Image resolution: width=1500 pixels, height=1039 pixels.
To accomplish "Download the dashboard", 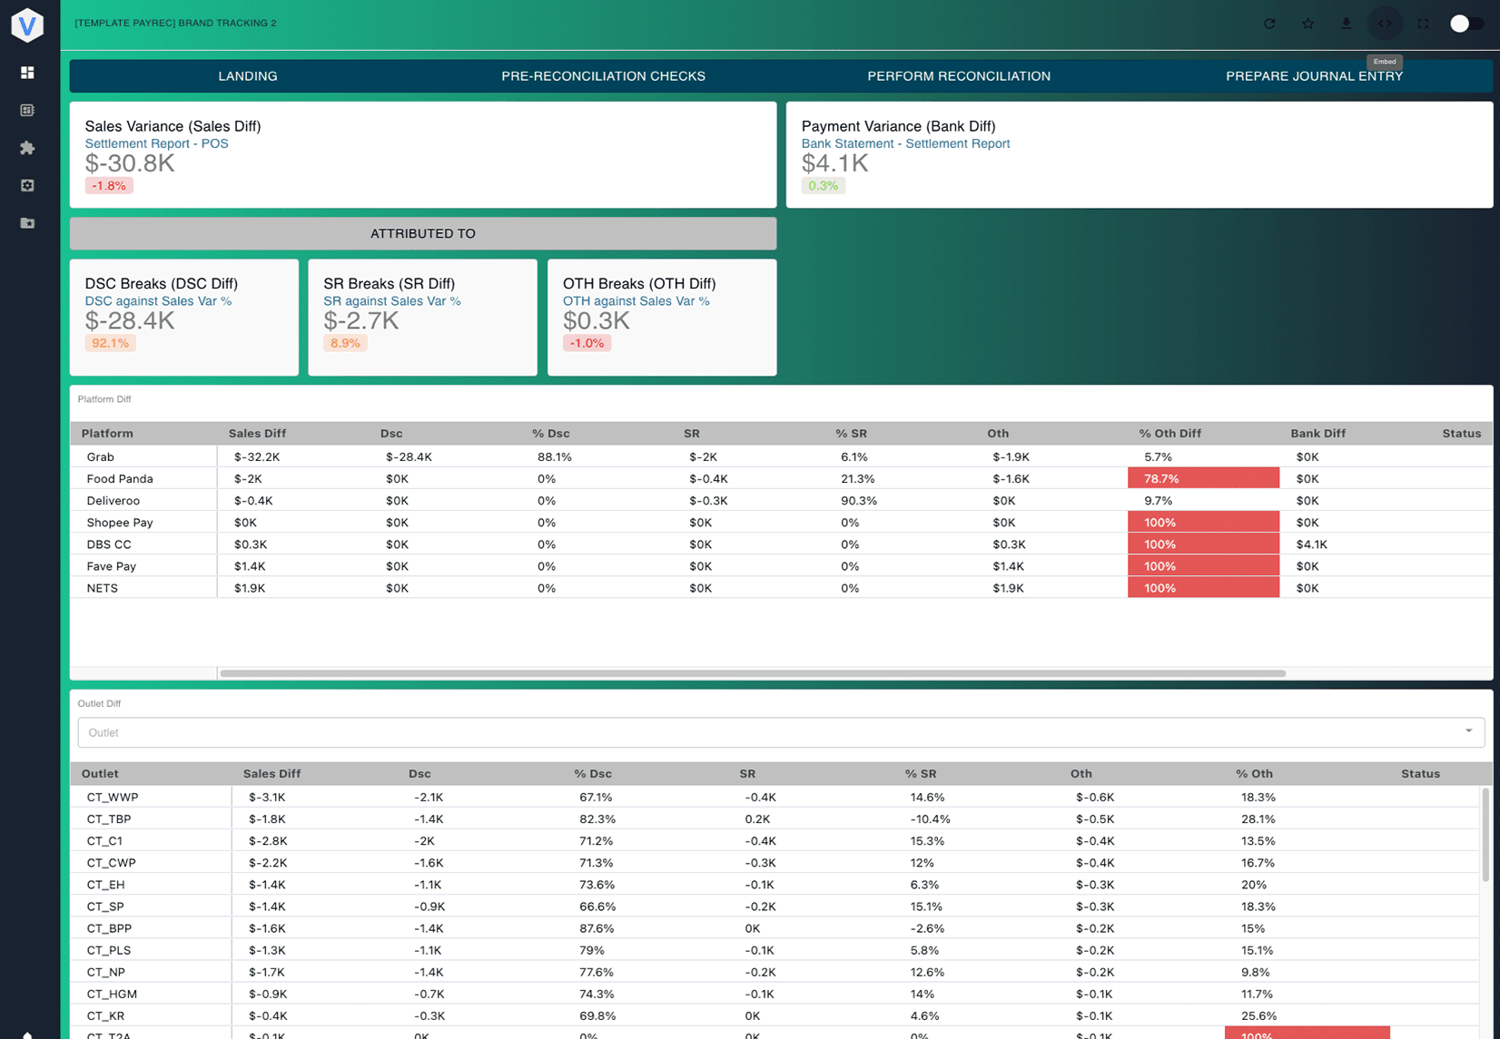I will pos(1347,24).
